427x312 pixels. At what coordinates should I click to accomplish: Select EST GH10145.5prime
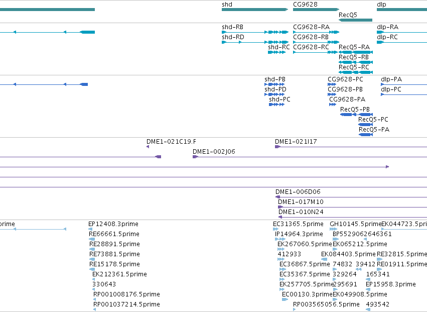[x=333, y=229]
